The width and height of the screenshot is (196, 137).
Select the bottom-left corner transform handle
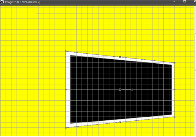tap(65, 127)
